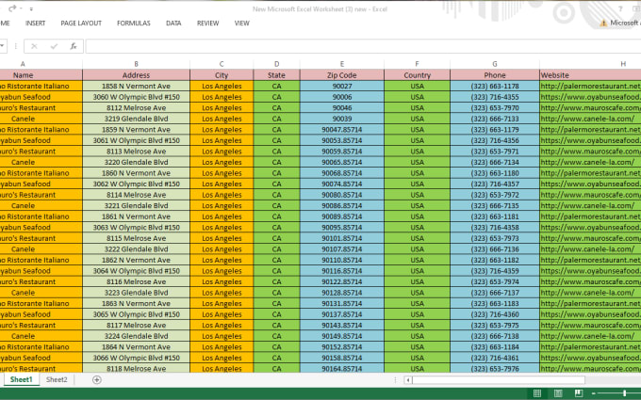Click website link beside phone (323) 716-4355
The width and height of the screenshot is (641, 400).
(x=590, y=97)
